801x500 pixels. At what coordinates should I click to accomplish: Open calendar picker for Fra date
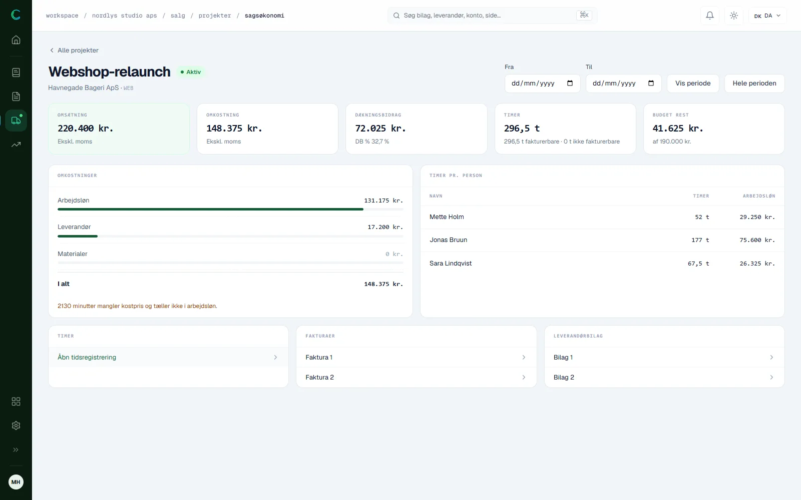[x=570, y=83]
